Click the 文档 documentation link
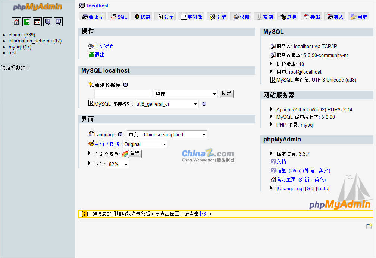Screen dimensions: 376x258 [x=281, y=162]
